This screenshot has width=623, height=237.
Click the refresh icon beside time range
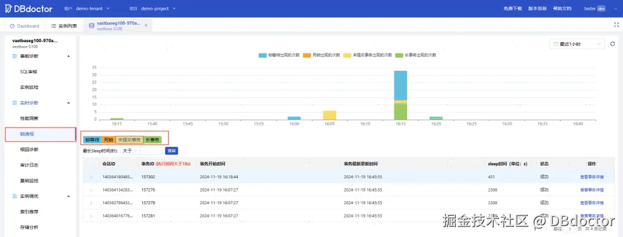coord(612,44)
